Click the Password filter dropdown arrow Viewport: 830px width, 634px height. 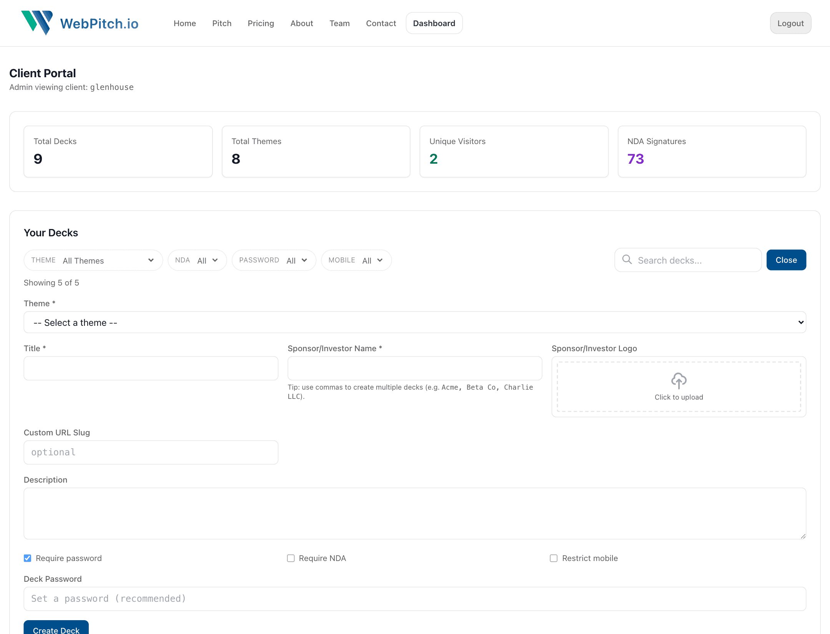(x=305, y=260)
